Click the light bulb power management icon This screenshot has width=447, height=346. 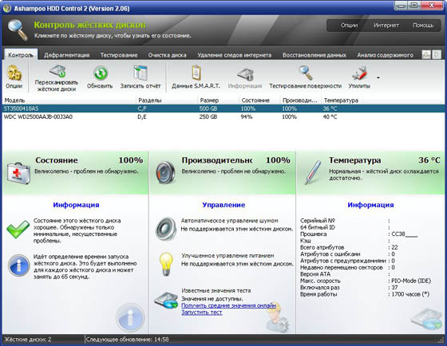pos(166,264)
